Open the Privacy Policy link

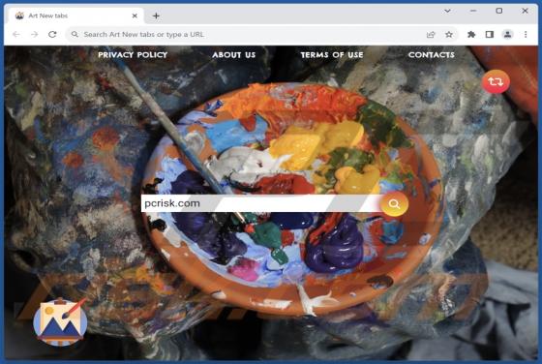coord(133,54)
